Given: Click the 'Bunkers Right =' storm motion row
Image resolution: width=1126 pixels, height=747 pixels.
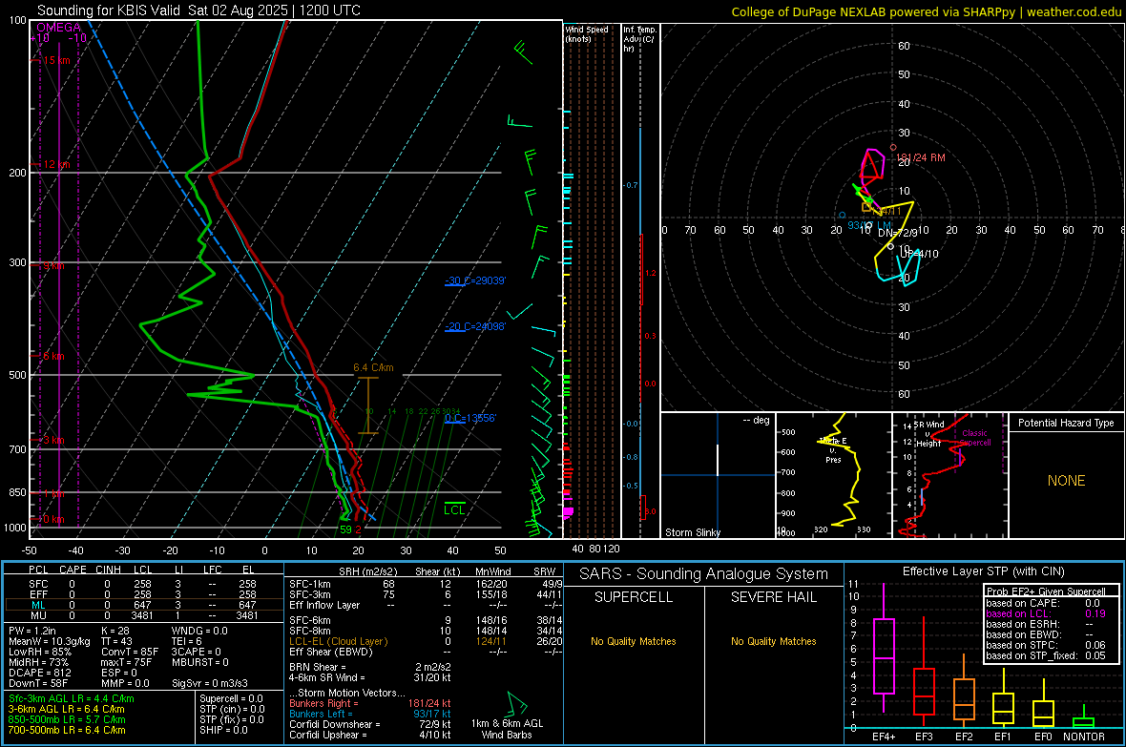Looking at the screenshot, I should point(369,703).
